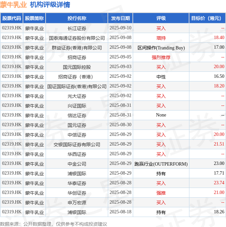Select the 申万宏源 cell
Screen dimensions: 226x227
click(x=77, y=203)
